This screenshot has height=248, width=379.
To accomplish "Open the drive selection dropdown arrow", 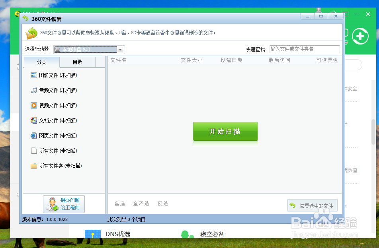I will pyautogui.click(x=120, y=49).
